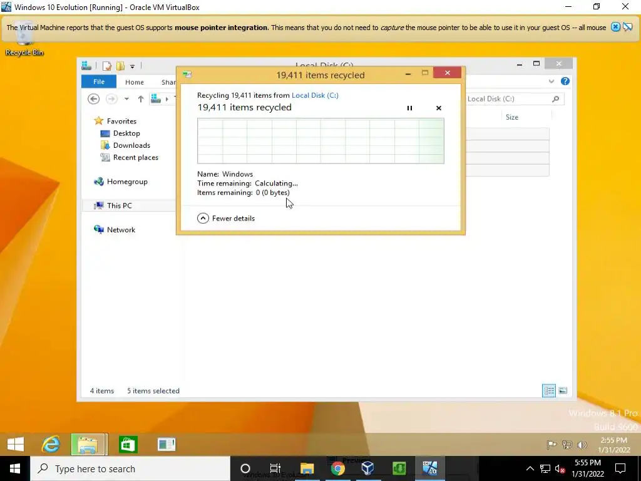Click the This PC address bar icon
The image size is (641, 481).
coord(156,98)
